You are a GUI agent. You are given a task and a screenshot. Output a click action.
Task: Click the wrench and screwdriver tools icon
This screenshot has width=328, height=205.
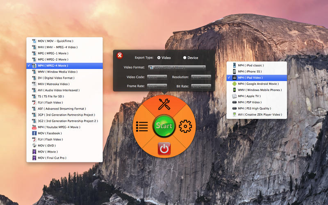(164, 105)
